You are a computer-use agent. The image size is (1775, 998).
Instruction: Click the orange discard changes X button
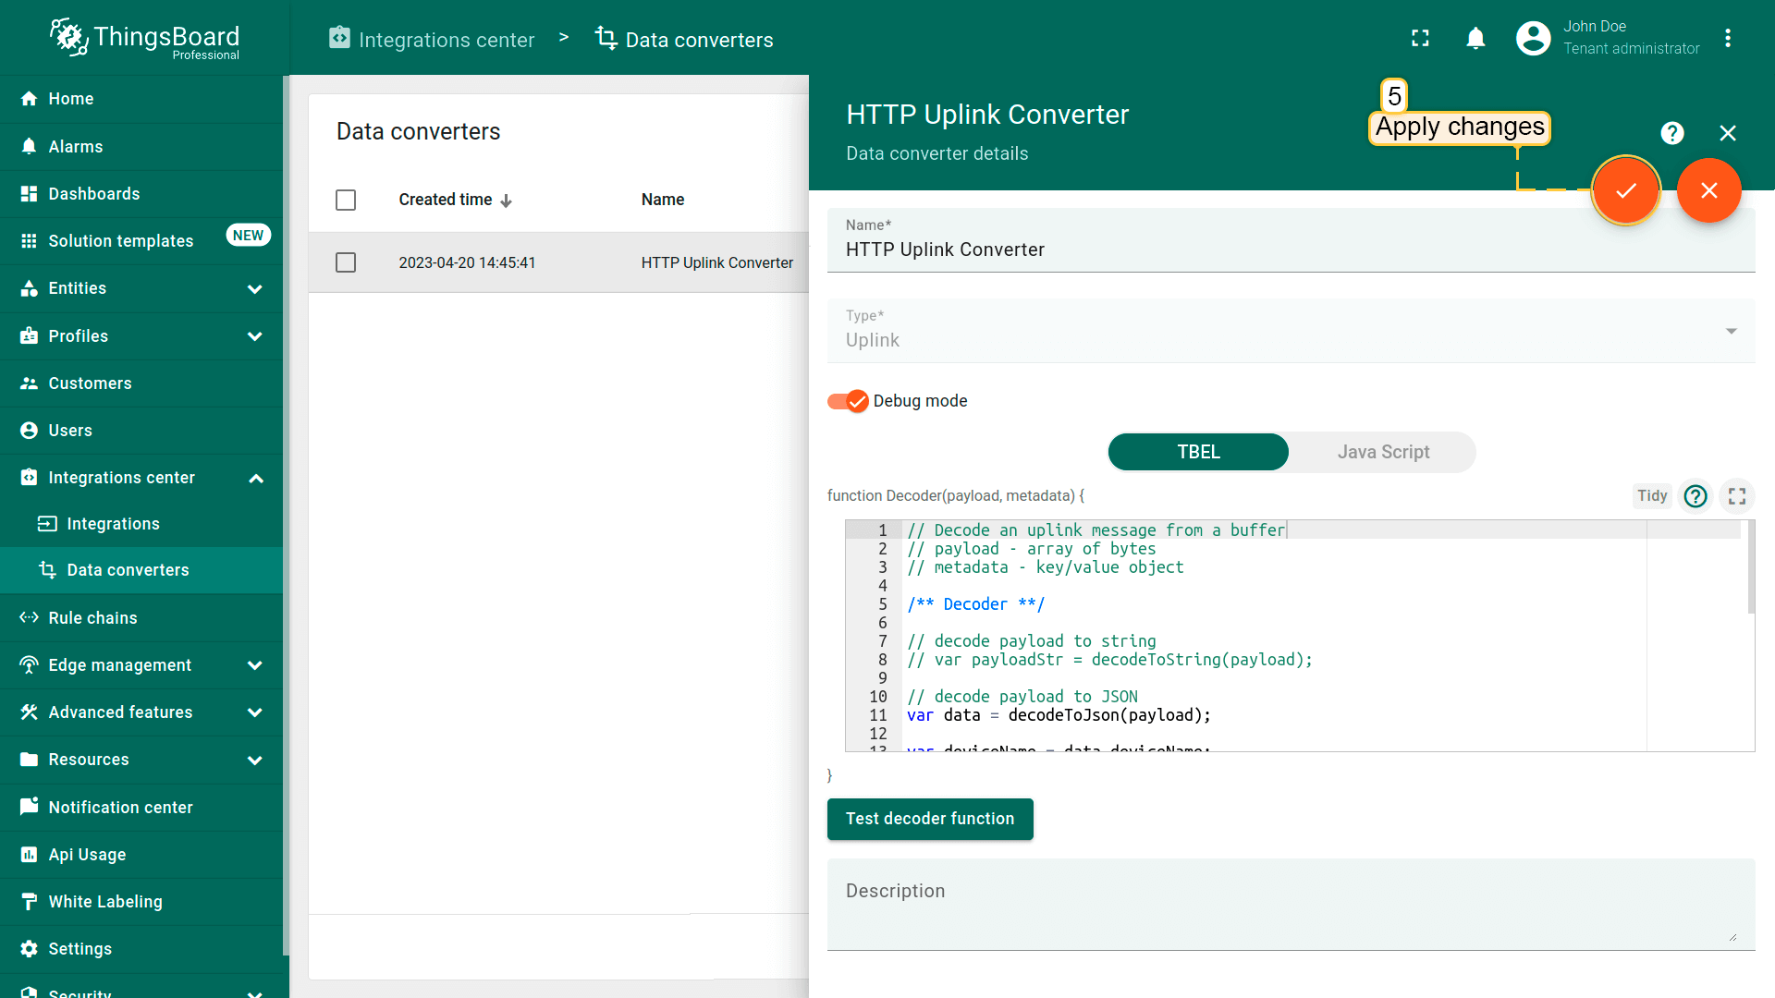point(1708,190)
